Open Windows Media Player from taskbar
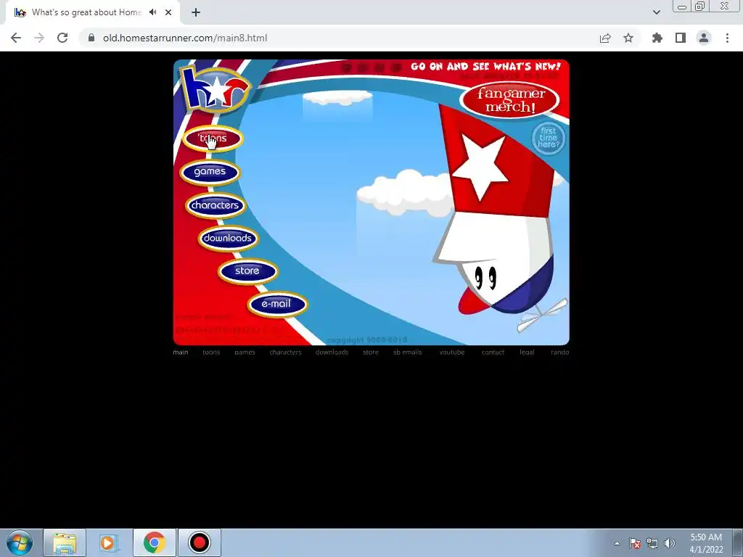The width and height of the screenshot is (743, 557). coord(108,542)
